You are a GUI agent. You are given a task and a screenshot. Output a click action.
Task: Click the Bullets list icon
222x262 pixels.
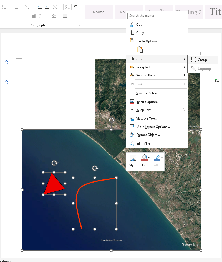tap(4, 7)
